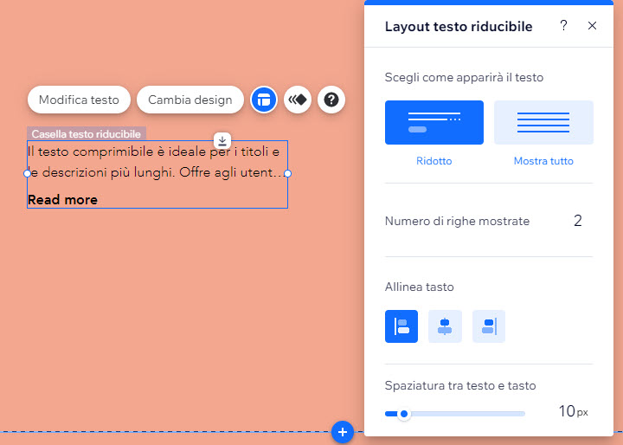Align the button to the center
This screenshot has width=623, height=445.
pos(445,326)
